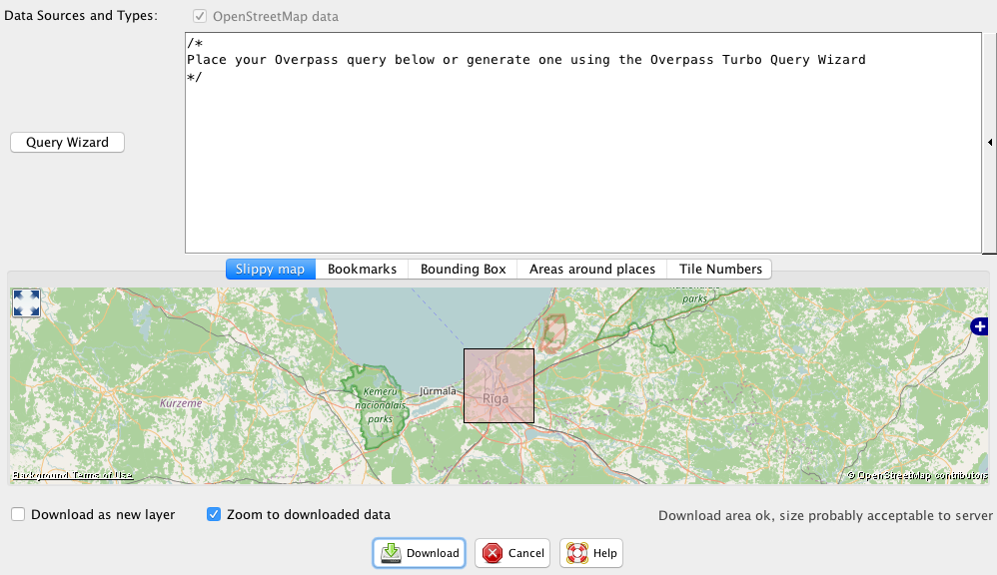Open the Bounding Box tab
Image resolution: width=997 pixels, height=575 pixels.
click(x=463, y=270)
